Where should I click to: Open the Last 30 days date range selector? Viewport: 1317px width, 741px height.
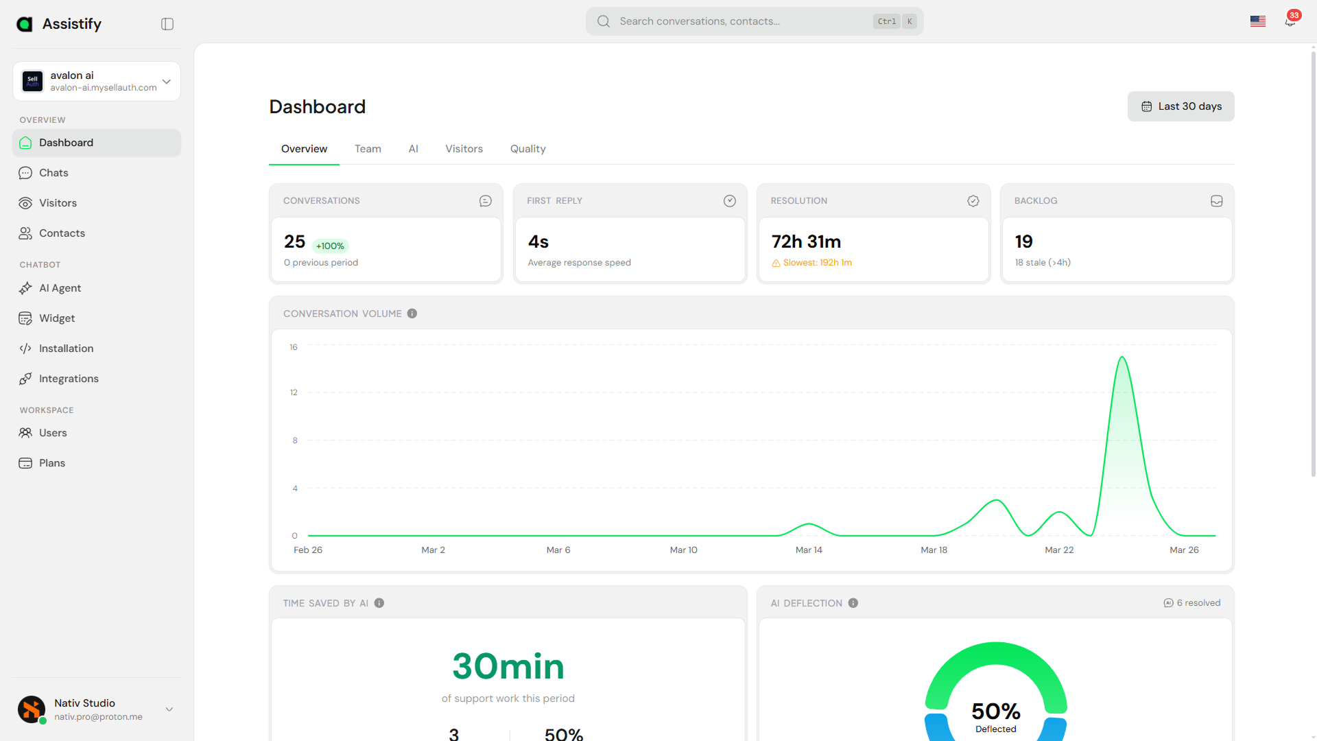coord(1180,106)
